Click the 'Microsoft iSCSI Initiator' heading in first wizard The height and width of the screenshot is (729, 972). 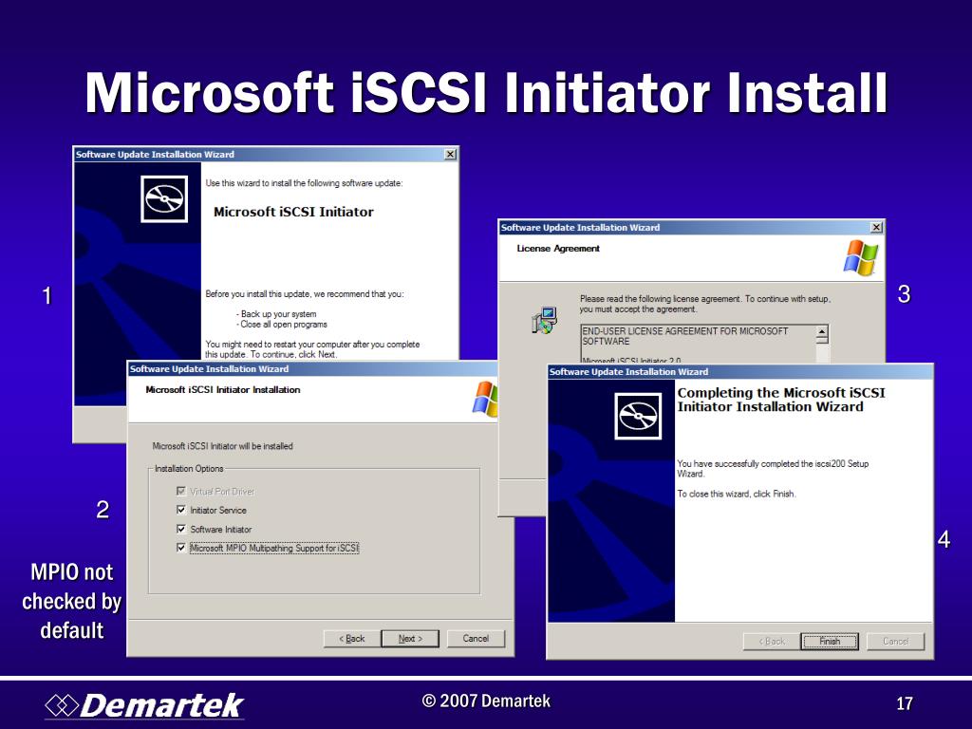pos(293,212)
